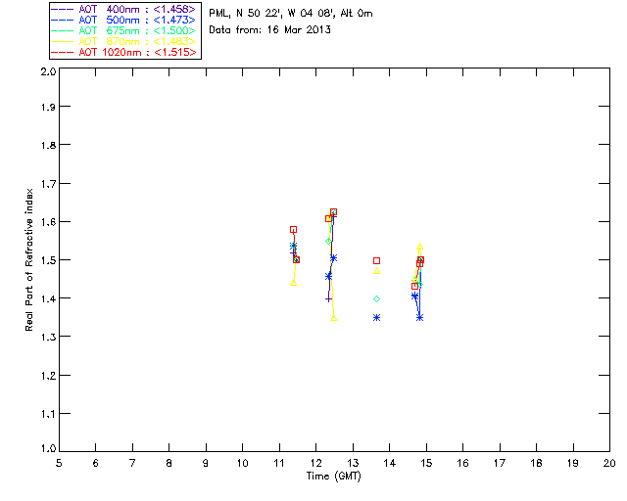Click the green AOT 675nm legend entry

click(124, 30)
